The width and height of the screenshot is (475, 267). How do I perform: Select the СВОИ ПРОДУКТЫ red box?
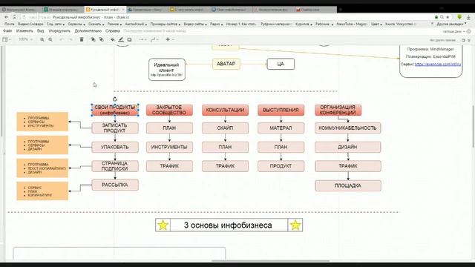(x=115, y=110)
